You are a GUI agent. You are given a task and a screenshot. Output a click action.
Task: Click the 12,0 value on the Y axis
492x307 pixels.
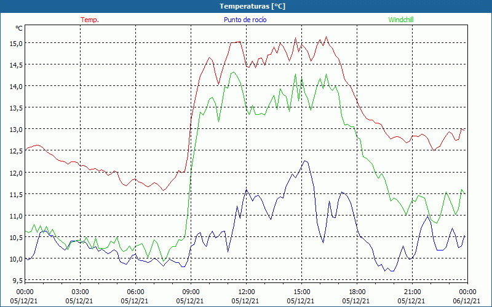(16, 173)
